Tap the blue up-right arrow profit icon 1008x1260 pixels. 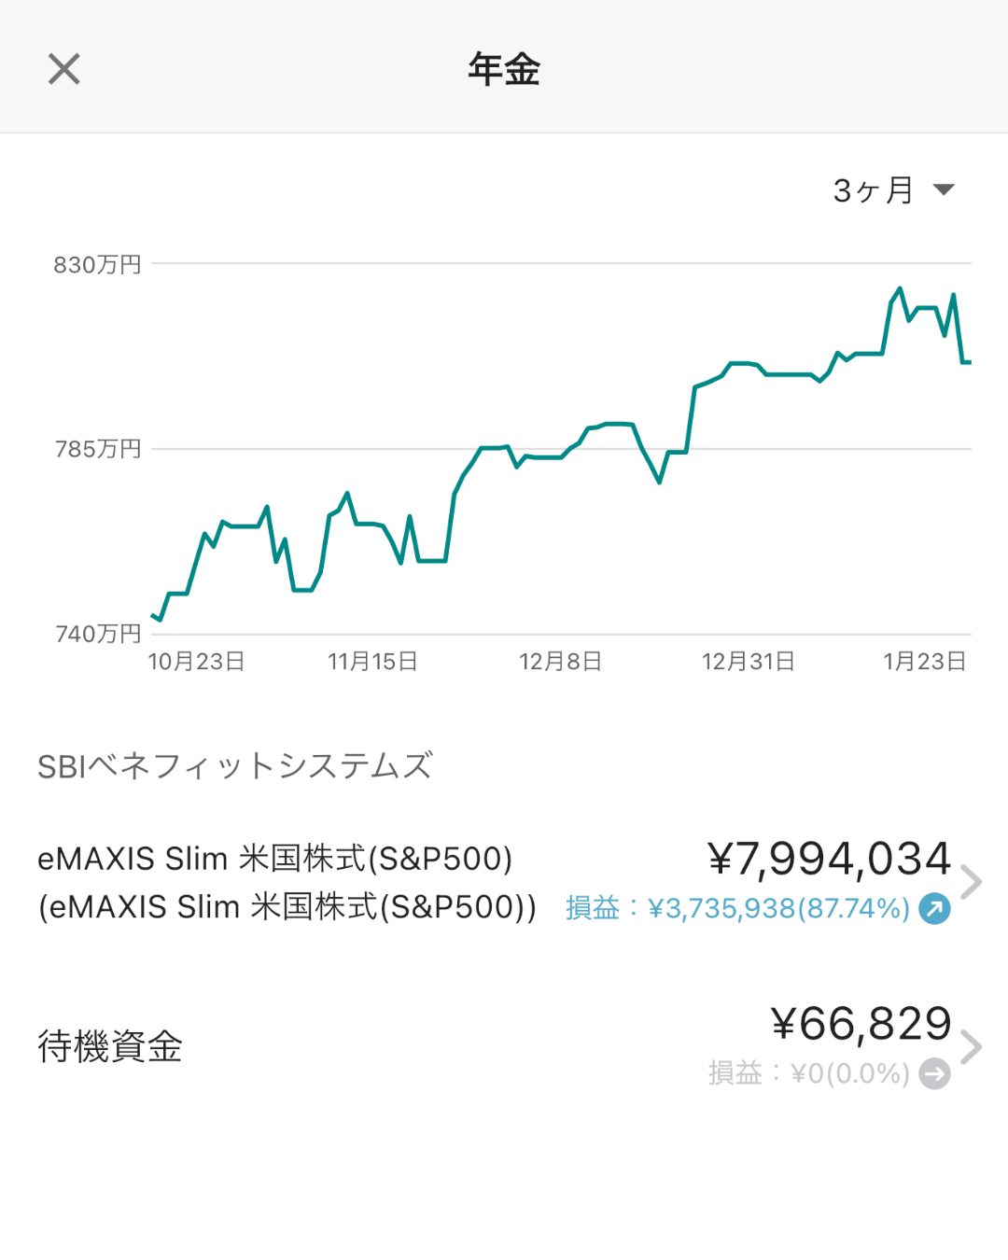tap(934, 908)
